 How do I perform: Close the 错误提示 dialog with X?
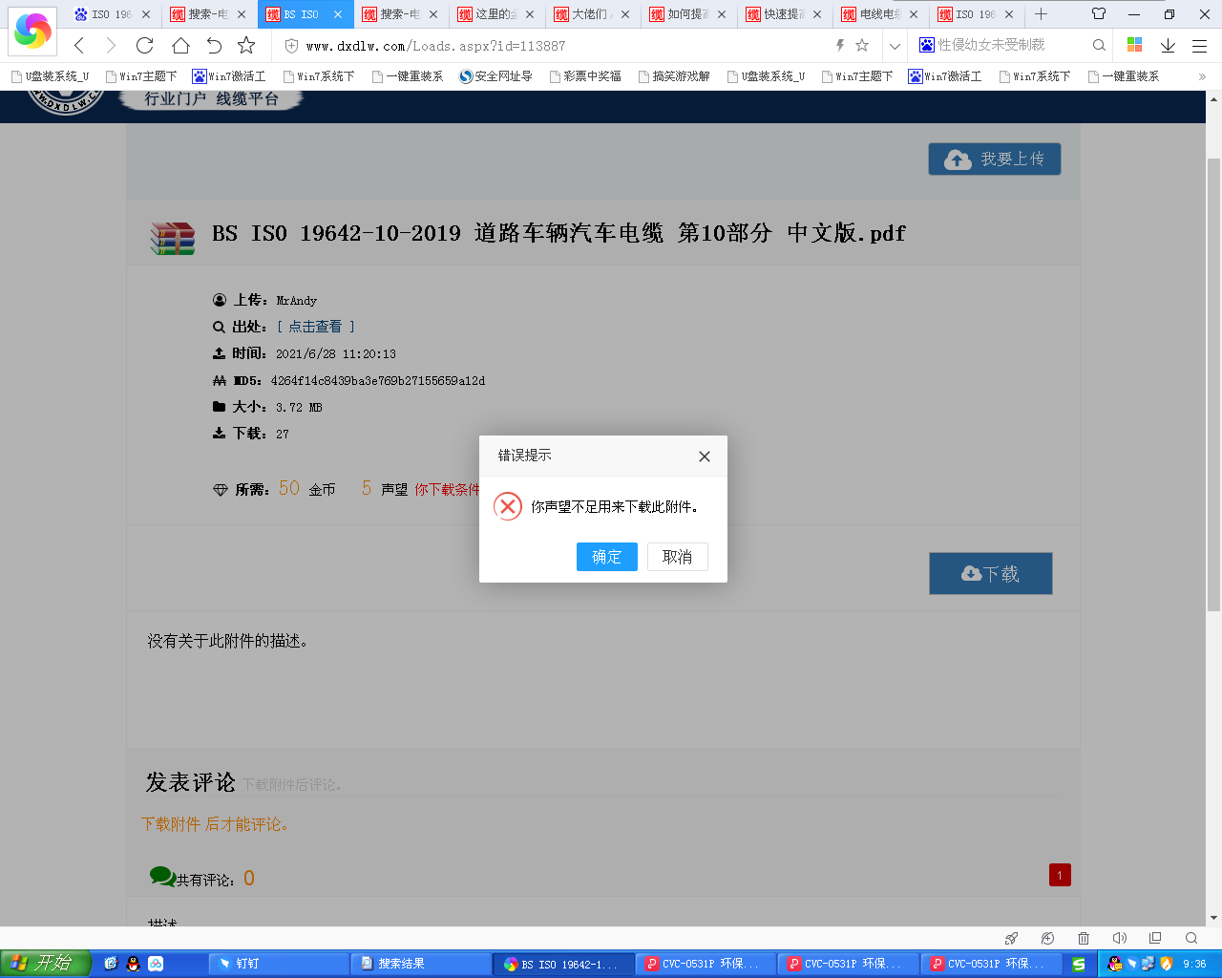click(x=705, y=457)
